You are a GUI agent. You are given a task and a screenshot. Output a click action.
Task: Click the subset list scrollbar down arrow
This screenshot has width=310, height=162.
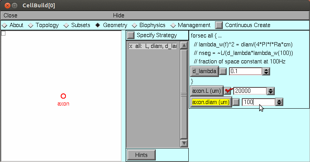[x=184, y=143]
